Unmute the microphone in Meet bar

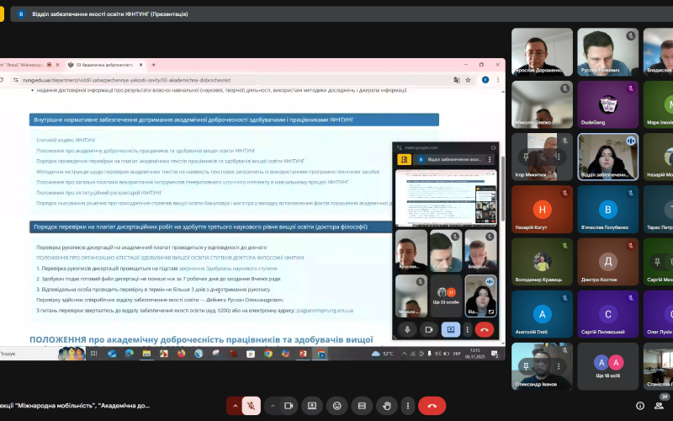252,406
